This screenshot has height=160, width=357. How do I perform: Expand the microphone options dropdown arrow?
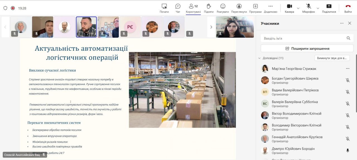[318, 8]
